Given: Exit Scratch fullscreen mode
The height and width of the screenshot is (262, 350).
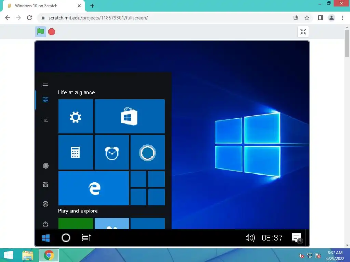Looking at the screenshot, I should pos(303,32).
